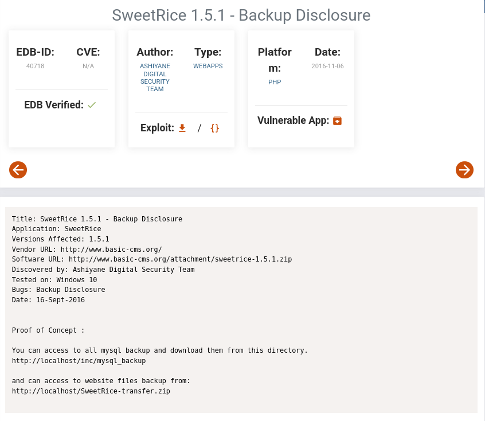Click the Discovered by line in code
The width and height of the screenshot is (485, 421).
pos(103,270)
